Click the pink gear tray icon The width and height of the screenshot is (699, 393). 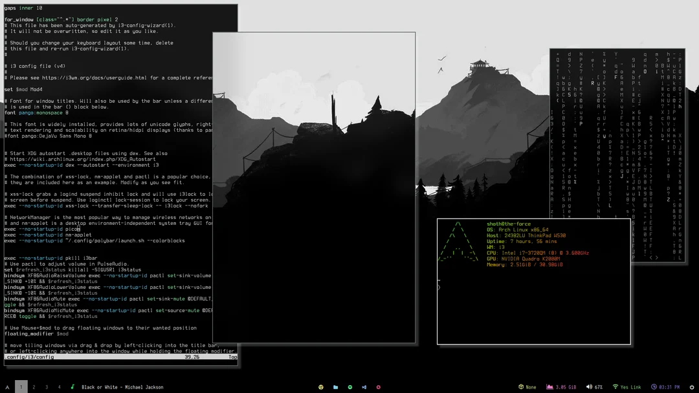coord(378,387)
